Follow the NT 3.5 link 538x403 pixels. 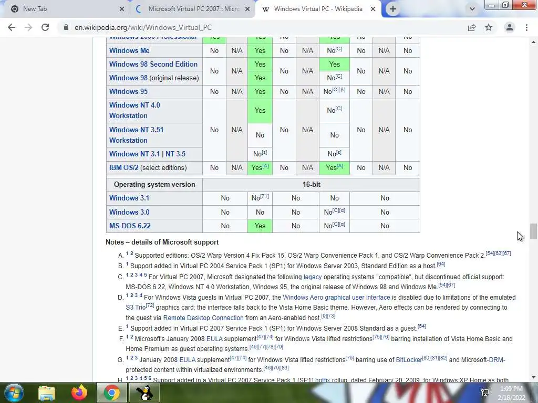point(175,154)
